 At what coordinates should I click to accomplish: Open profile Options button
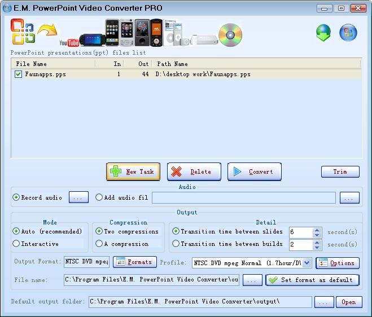point(337,263)
